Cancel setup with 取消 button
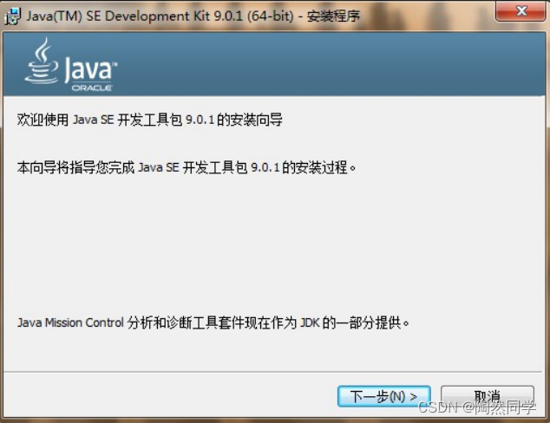Screen dimensions: 550x423 (488, 396)
